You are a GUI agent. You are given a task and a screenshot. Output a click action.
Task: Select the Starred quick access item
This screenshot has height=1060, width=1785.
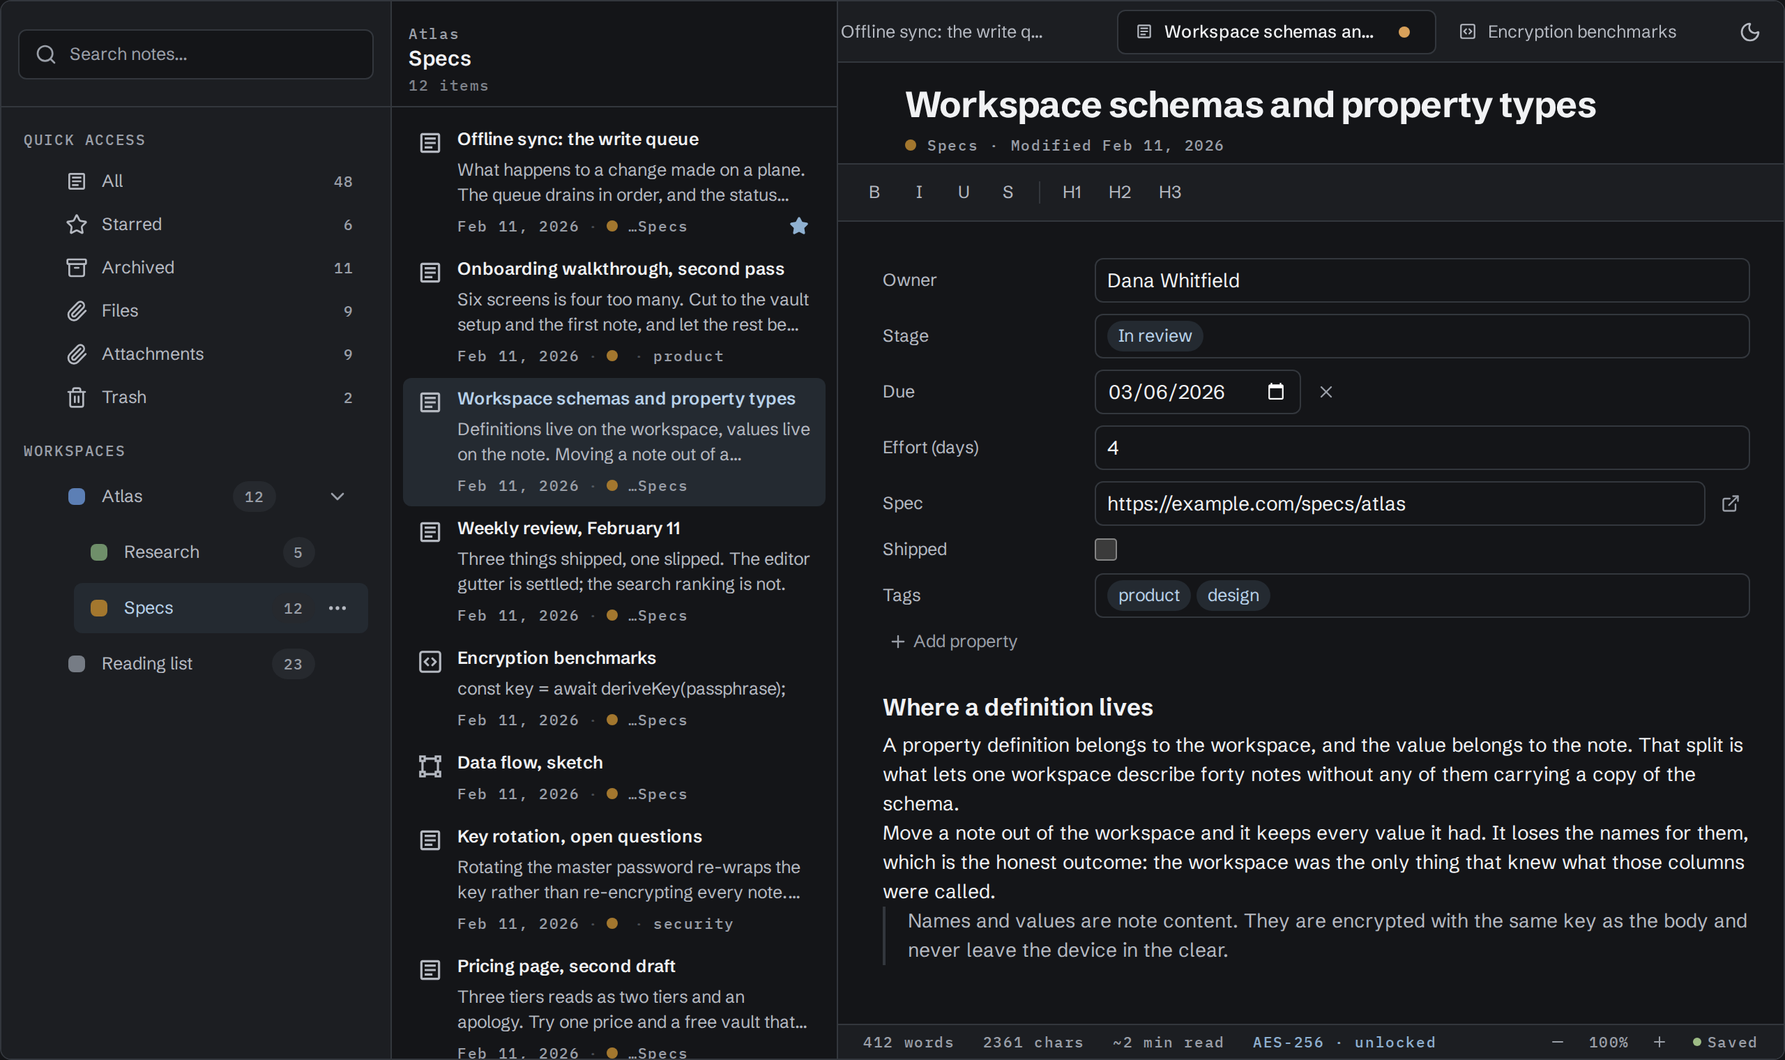[209, 225]
